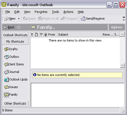This screenshot has width=127, height=115.
Task: Expand the New item dropdown arrow
Action: click(19, 19)
